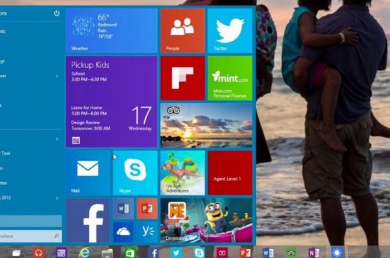Click the power button in Start menu
This screenshot has height=258, width=390.
click(x=57, y=13)
